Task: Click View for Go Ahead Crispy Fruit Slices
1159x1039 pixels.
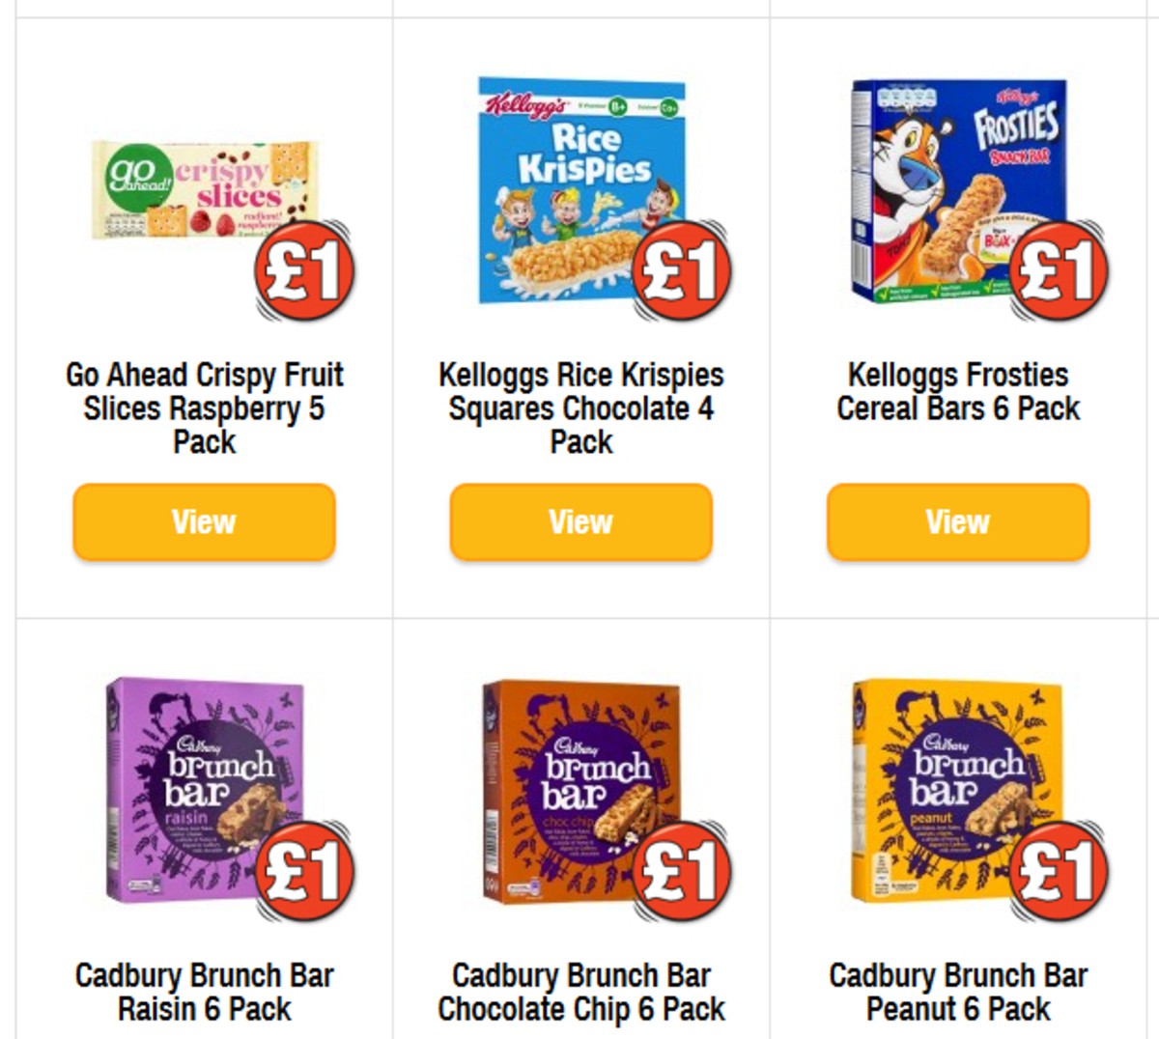Action: coord(202,522)
